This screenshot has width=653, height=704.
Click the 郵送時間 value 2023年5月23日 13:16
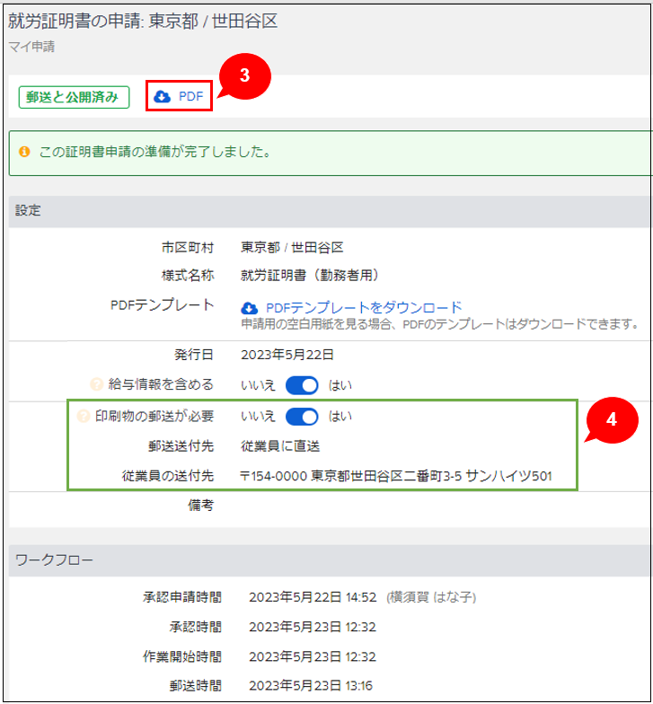pyautogui.click(x=311, y=686)
